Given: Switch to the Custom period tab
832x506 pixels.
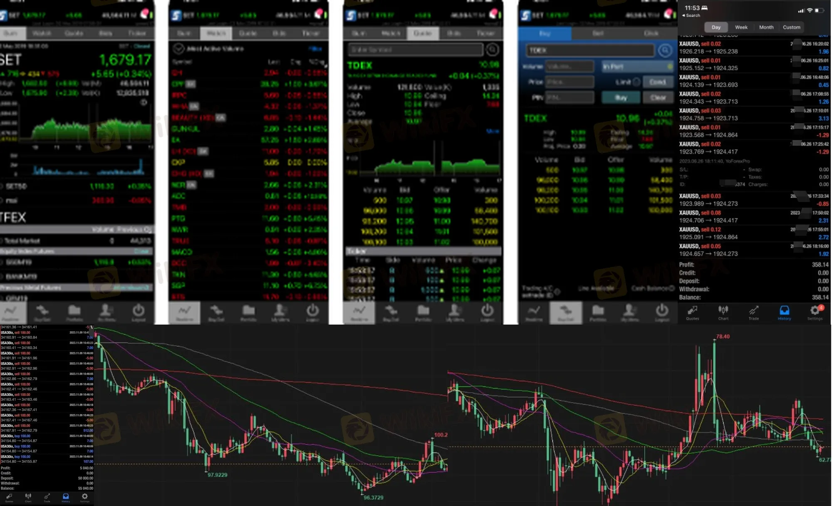Looking at the screenshot, I should click(791, 27).
